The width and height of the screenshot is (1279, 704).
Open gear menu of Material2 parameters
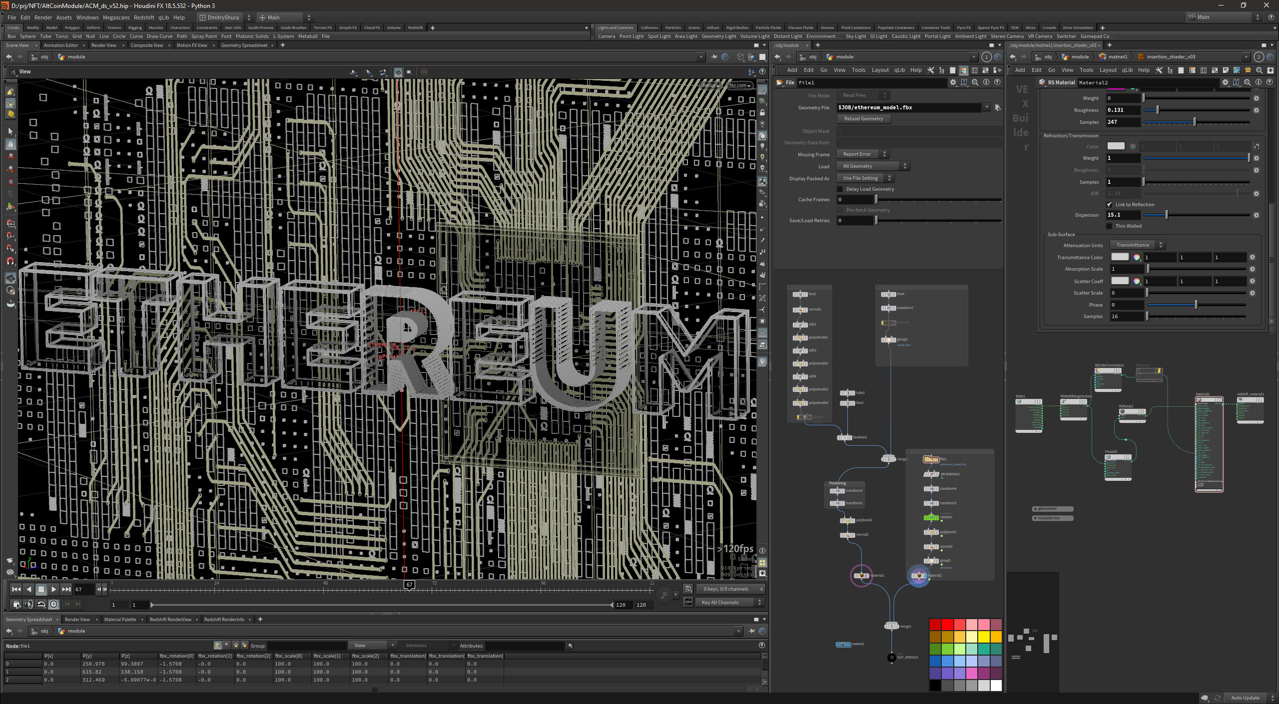pyautogui.click(x=1226, y=82)
